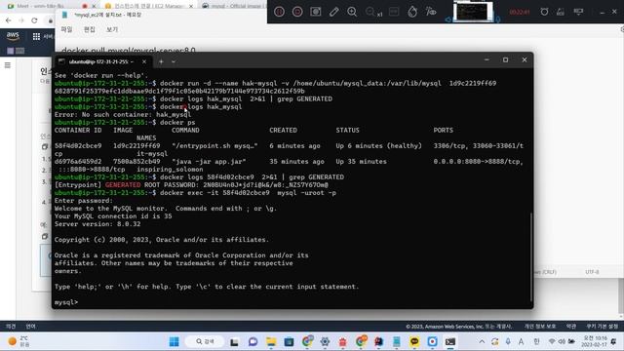Open the View (보기) menu in Notepad
Image resolution: width=624 pixels, height=351 pixels.
[112, 29]
